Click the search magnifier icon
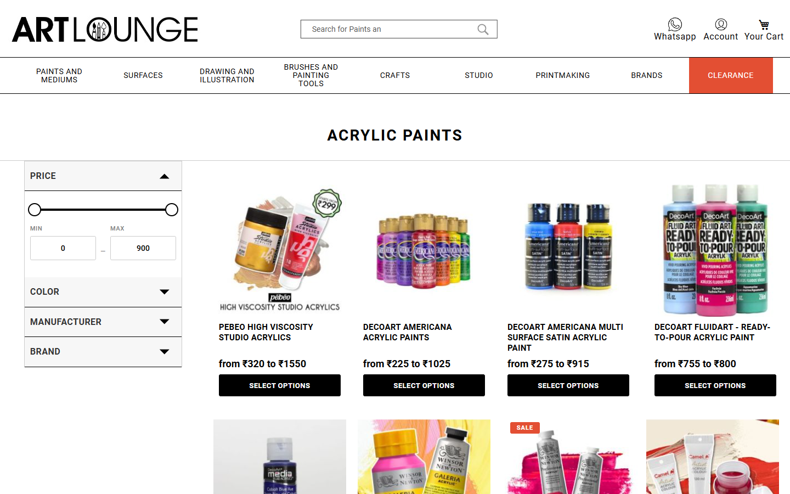Viewport: 790px width, 494px height. point(483,29)
